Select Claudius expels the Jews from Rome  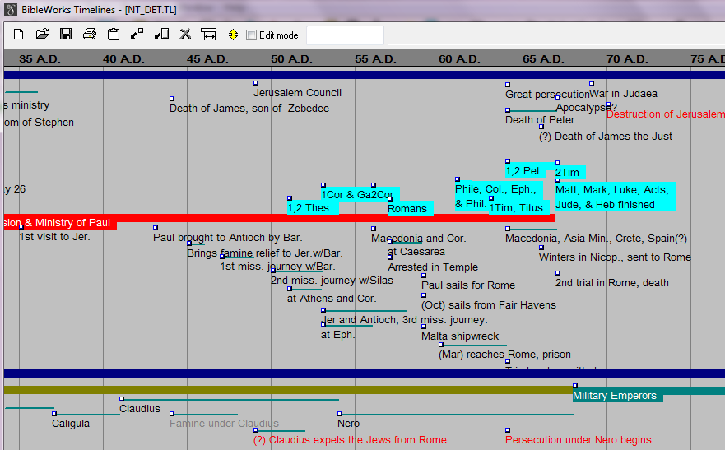click(350, 440)
